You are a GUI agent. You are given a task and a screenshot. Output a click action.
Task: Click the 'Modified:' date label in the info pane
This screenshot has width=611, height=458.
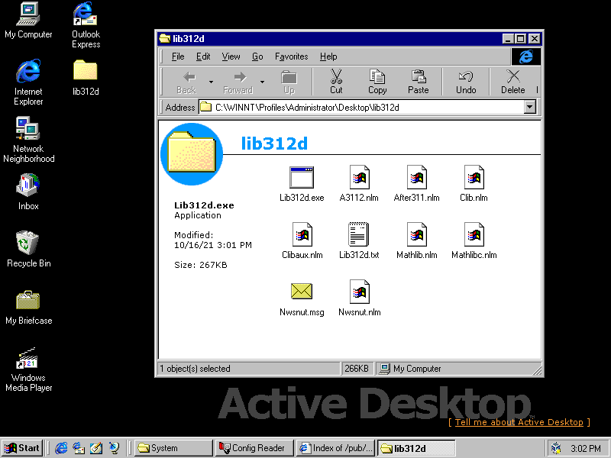[194, 235]
